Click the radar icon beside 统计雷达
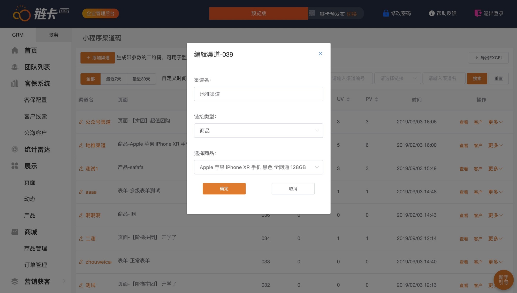The height and width of the screenshot is (293, 517). pyautogui.click(x=15, y=149)
